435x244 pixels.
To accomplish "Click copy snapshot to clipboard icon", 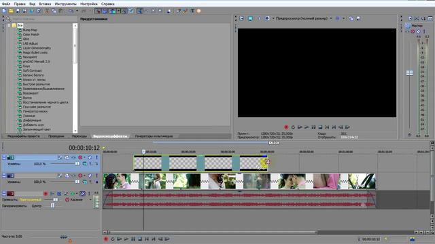I will coord(351,18).
